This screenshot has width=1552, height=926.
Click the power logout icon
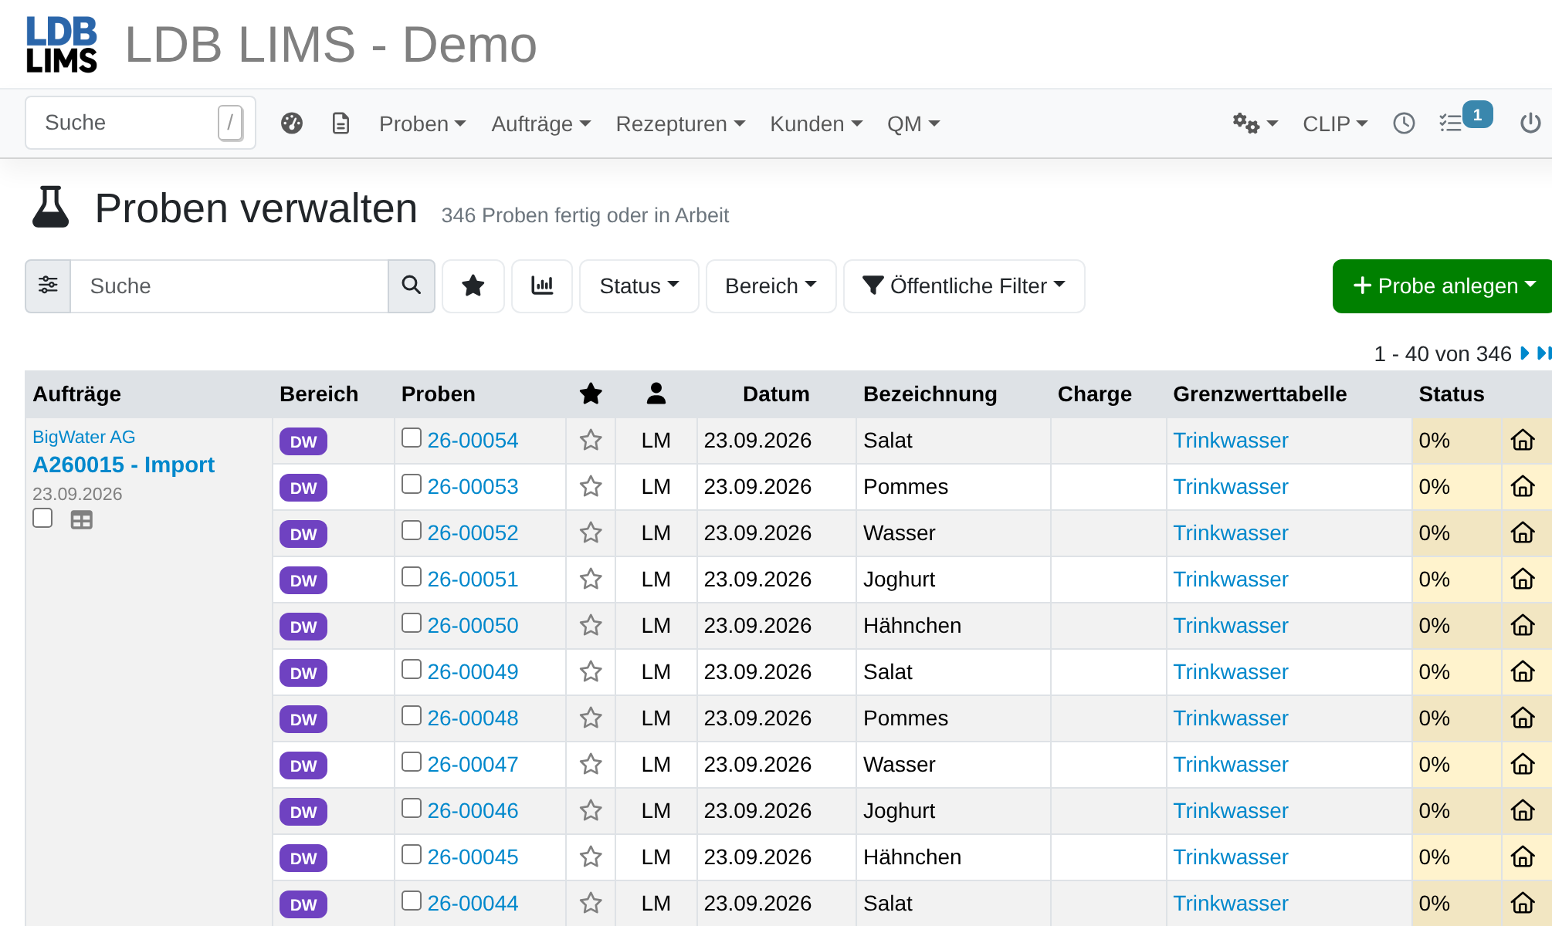tap(1530, 123)
